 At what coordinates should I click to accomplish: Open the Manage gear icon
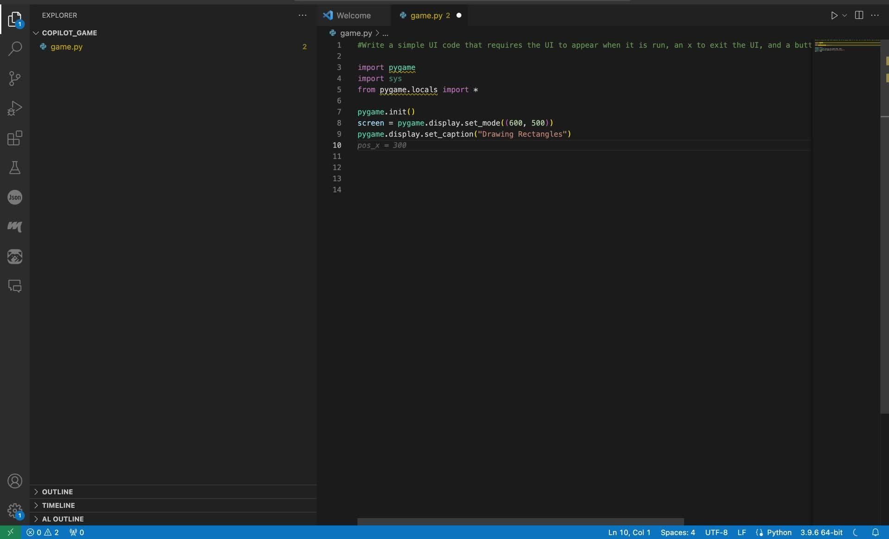pyautogui.click(x=15, y=511)
